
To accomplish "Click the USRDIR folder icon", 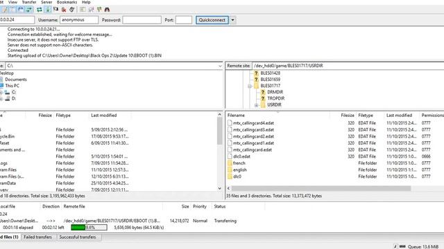I will 263,104.
